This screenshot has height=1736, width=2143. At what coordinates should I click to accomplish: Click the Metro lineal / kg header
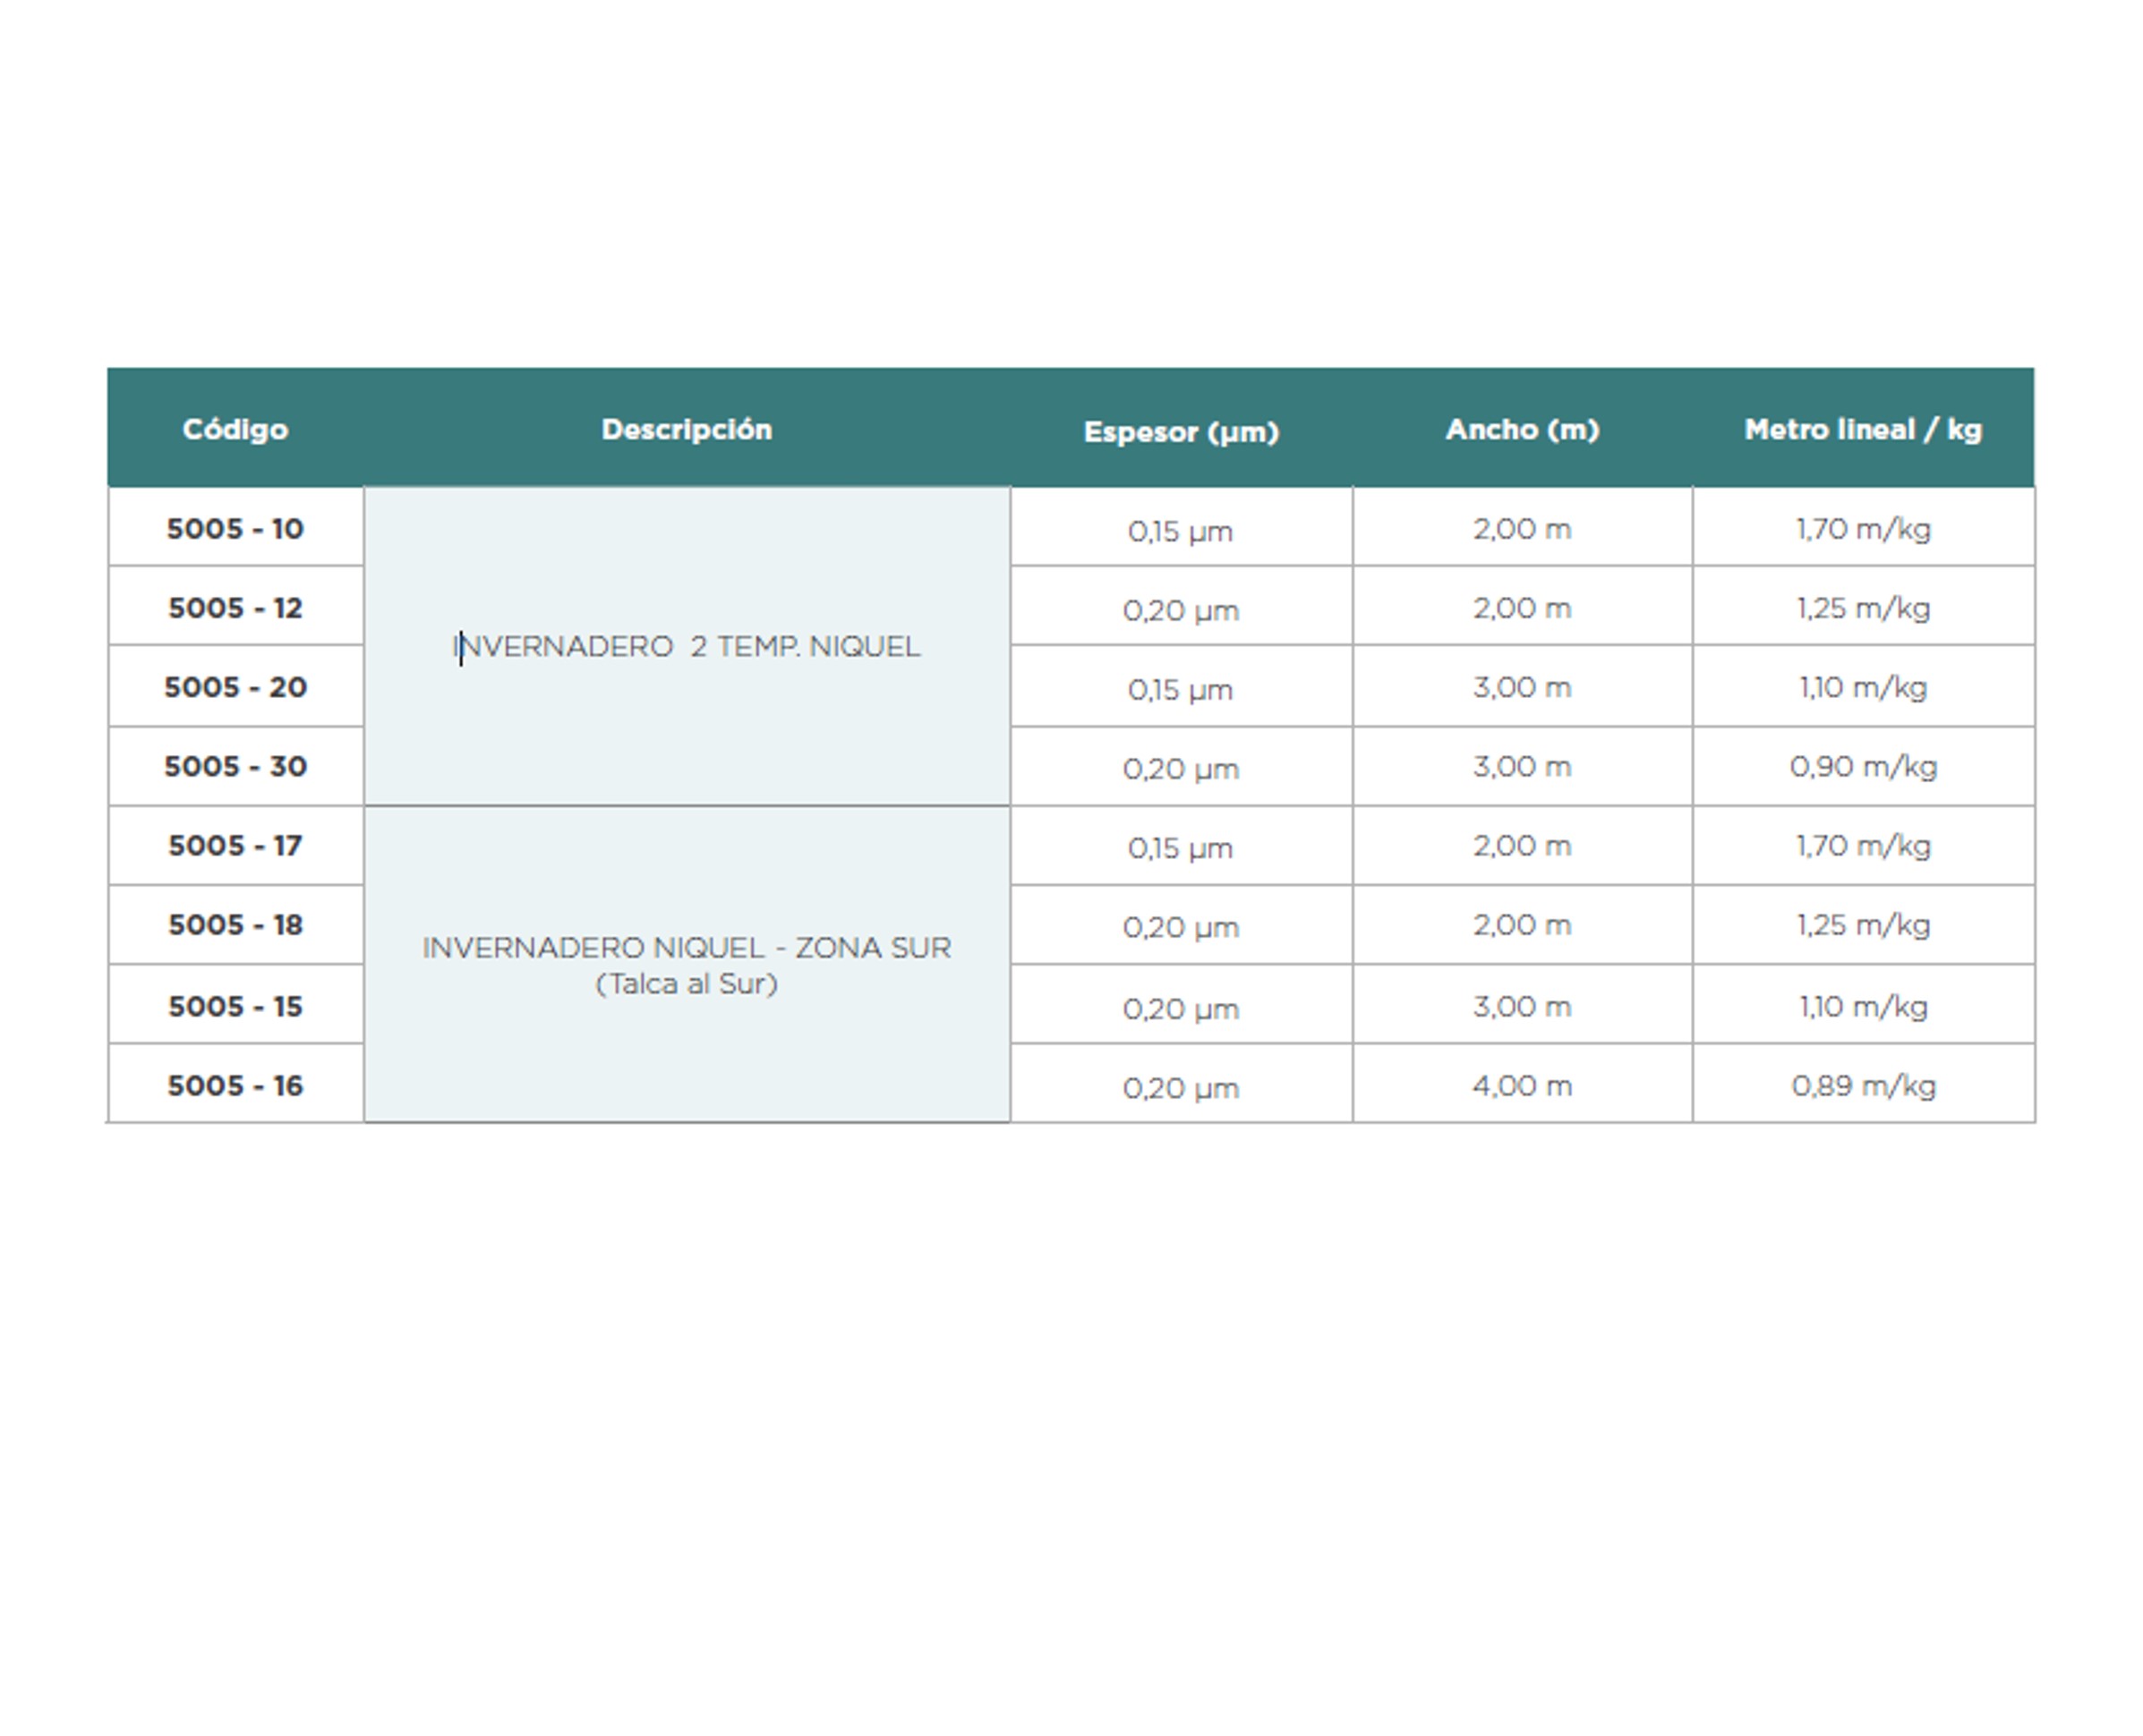(x=1863, y=429)
